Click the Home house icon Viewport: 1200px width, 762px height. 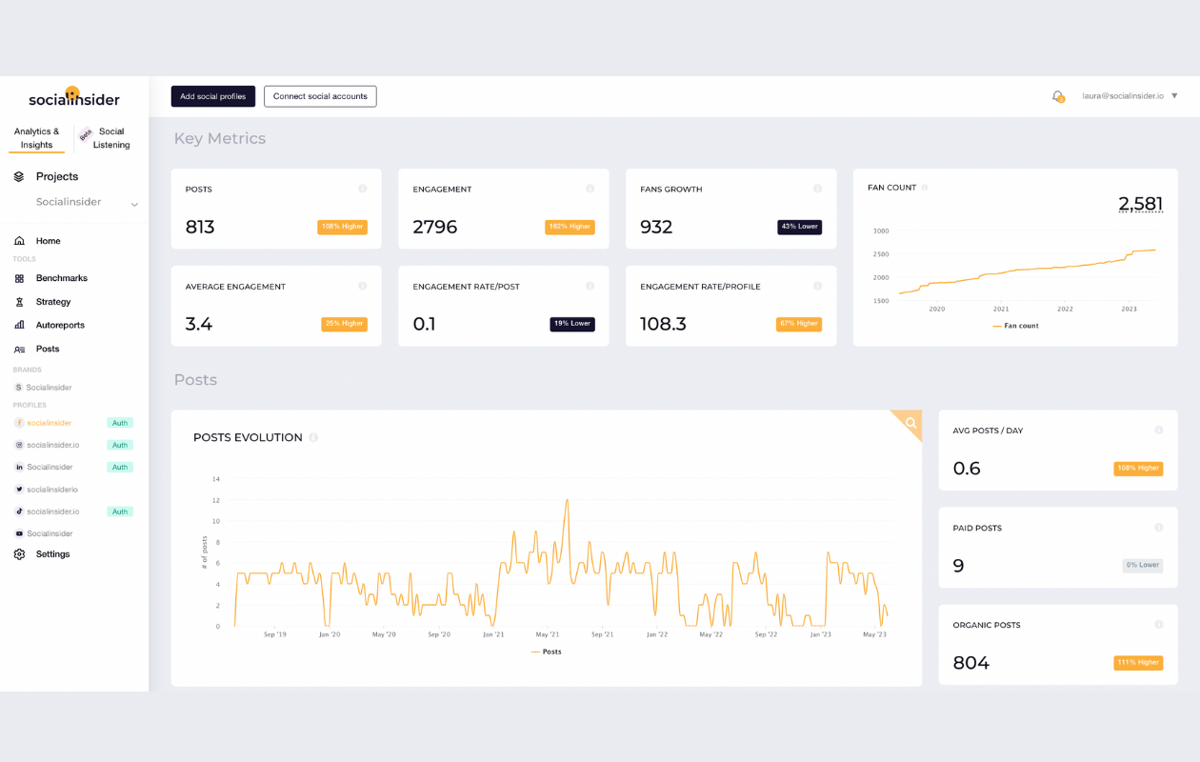point(19,241)
